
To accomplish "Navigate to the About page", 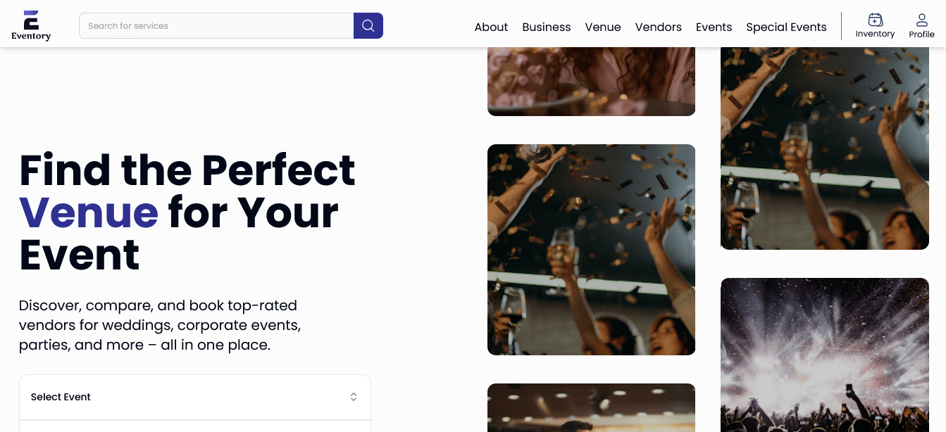I will tap(491, 27).
